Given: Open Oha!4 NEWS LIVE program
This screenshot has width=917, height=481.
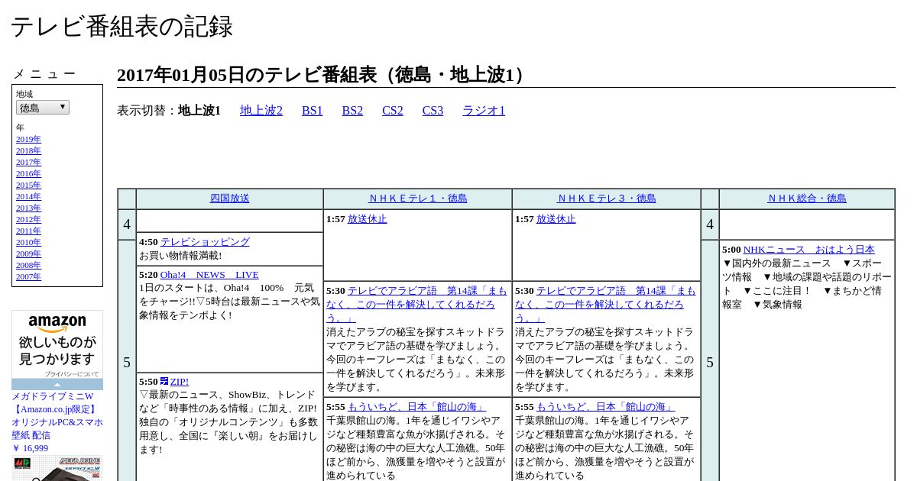Looking at the screenshot, I should tap(209, 274).
